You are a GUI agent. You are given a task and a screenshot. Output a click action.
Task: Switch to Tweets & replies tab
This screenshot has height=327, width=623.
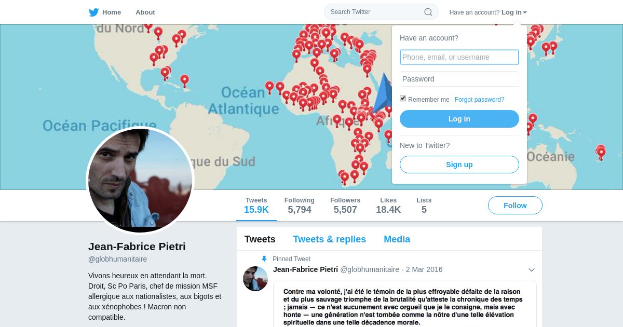coord(330,239)
